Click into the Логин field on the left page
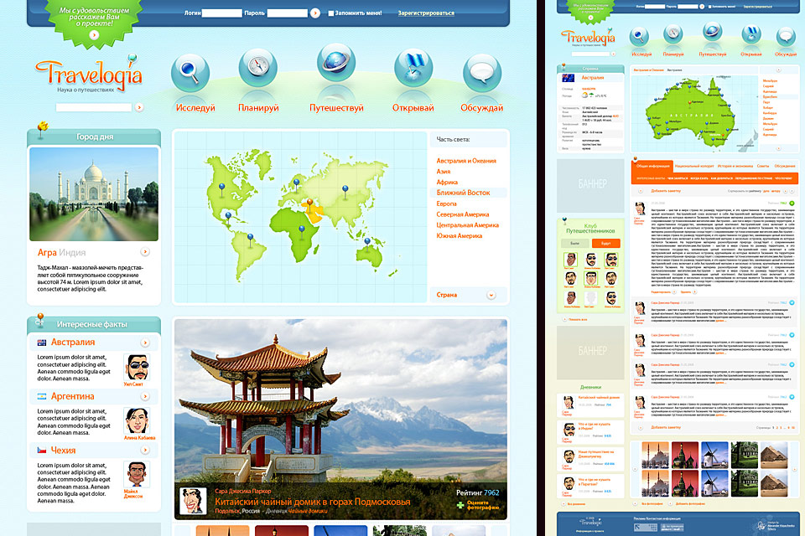 click(x=221, y=13)
